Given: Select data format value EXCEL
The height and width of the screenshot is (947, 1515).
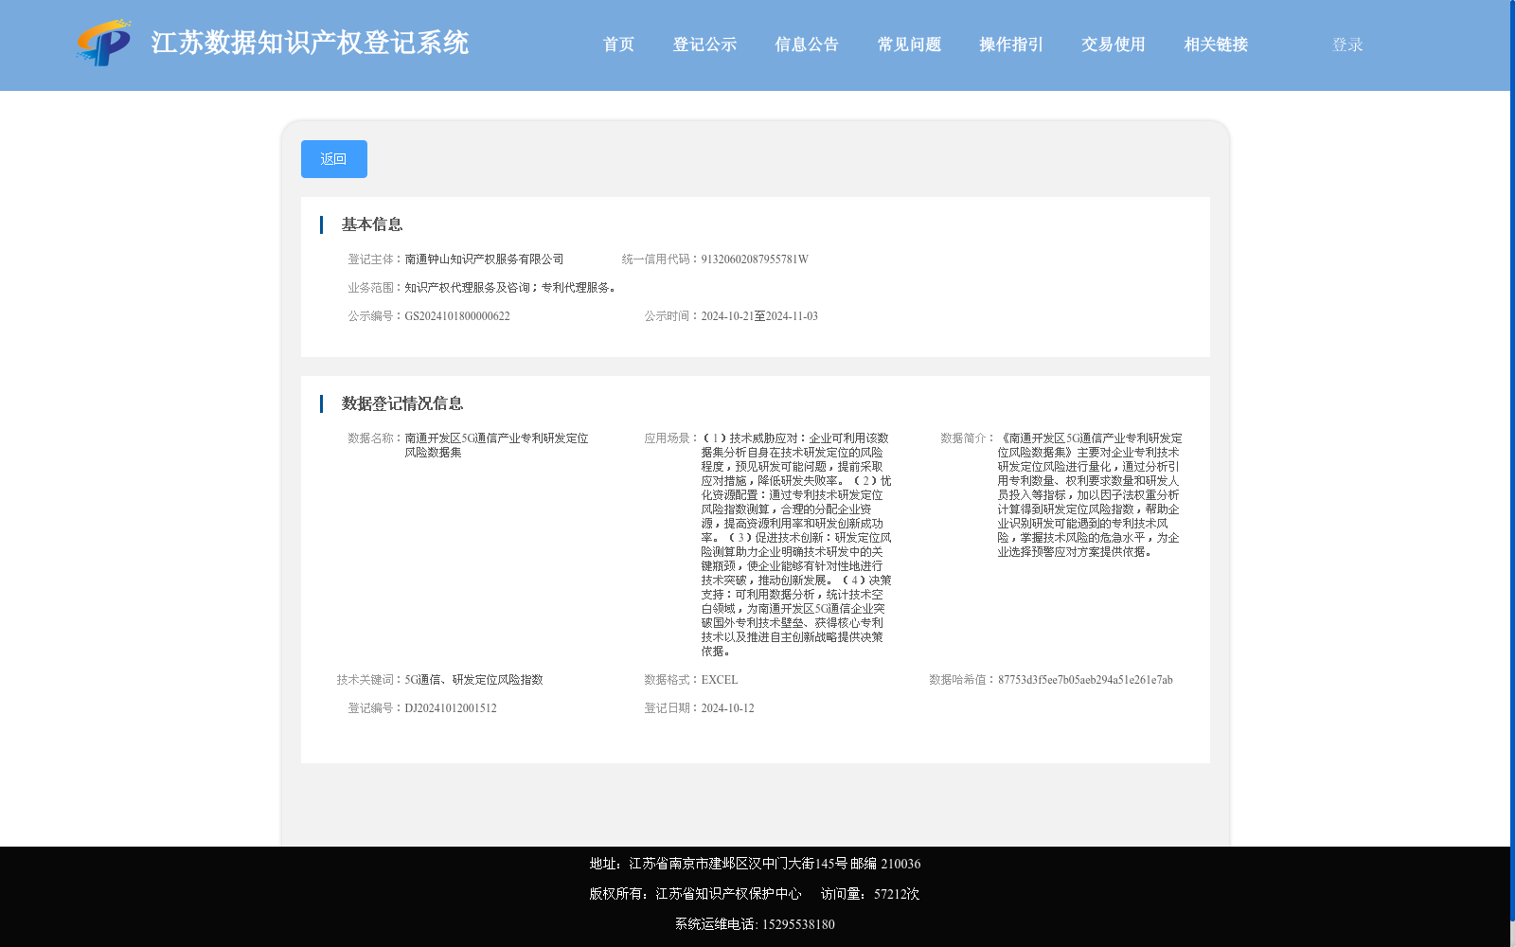Looking at the screenshot, I should coord(720,680).
